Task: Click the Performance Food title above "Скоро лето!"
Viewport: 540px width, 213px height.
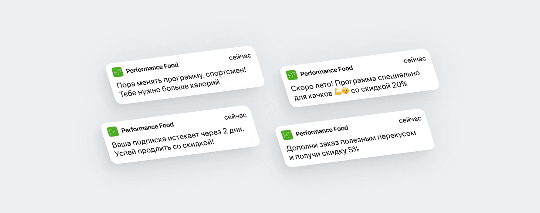Action: pyautogui.click(x=326, y=70)
